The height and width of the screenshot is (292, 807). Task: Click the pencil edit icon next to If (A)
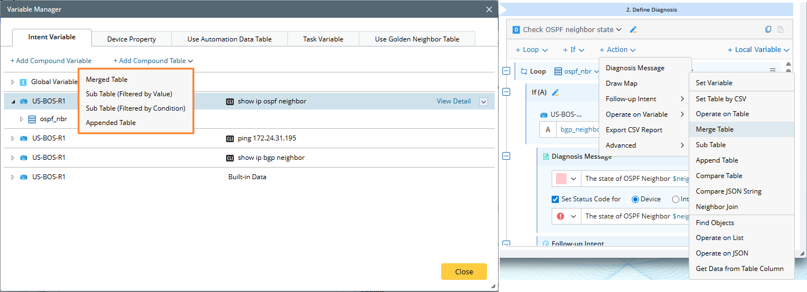556,92
